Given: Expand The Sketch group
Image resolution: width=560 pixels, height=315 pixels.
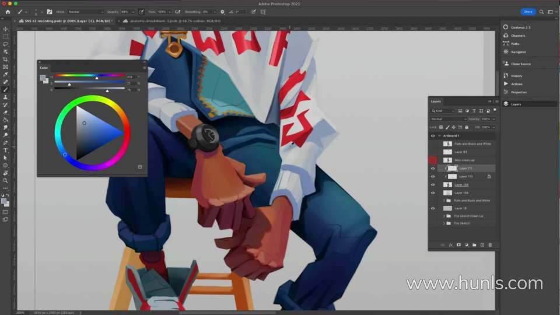Looking at the screenshot, I should (x=444, y=223).
